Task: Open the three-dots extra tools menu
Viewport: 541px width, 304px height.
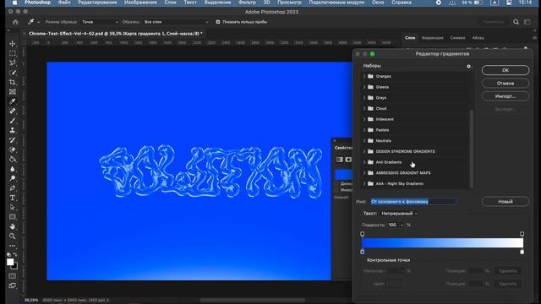Action: click(13, 246)
